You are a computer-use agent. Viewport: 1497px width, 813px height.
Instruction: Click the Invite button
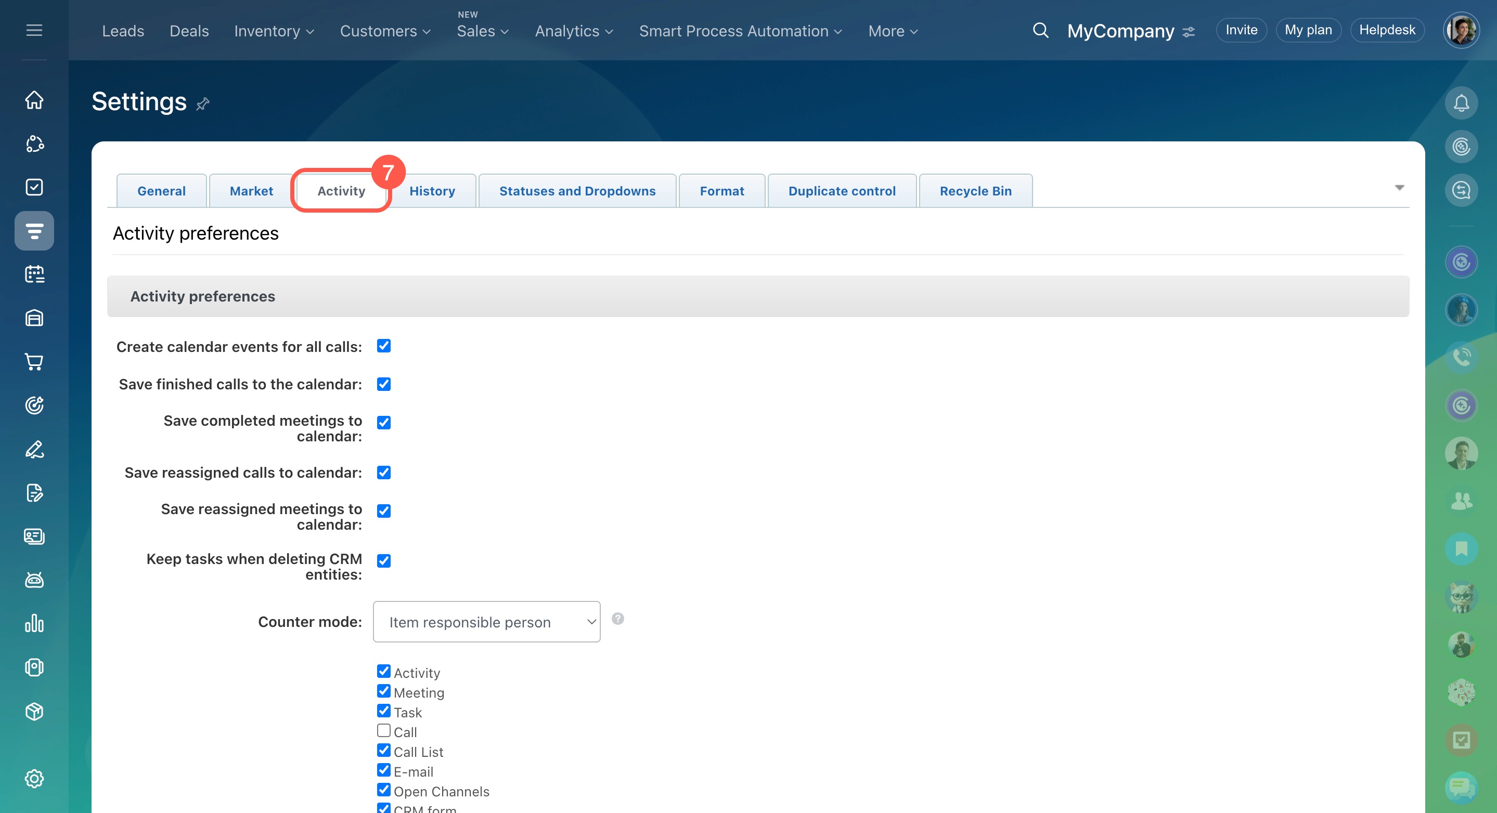pos(1241,30)
